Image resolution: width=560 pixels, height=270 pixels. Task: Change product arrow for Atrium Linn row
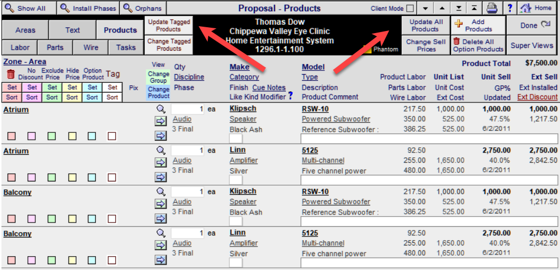click(161, 177)
